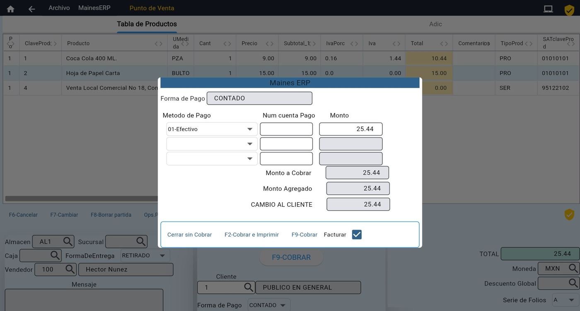Switch to the Adic tab
This screenshot has height=311, width=580.
tap(435, 24)
